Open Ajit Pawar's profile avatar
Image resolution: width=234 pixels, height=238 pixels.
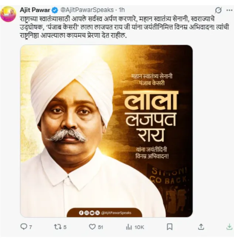pyautogui.click(x=8, y=14)
